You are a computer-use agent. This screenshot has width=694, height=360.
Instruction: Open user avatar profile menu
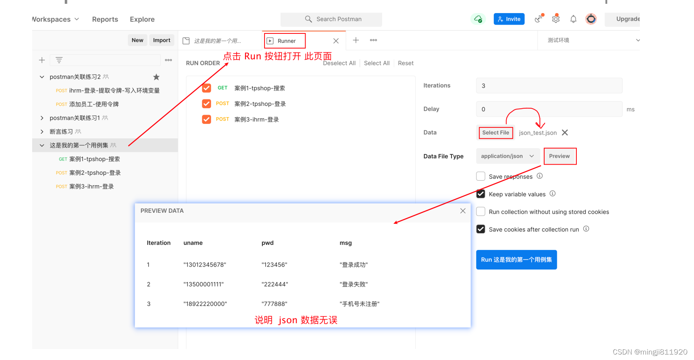[591, 19]
